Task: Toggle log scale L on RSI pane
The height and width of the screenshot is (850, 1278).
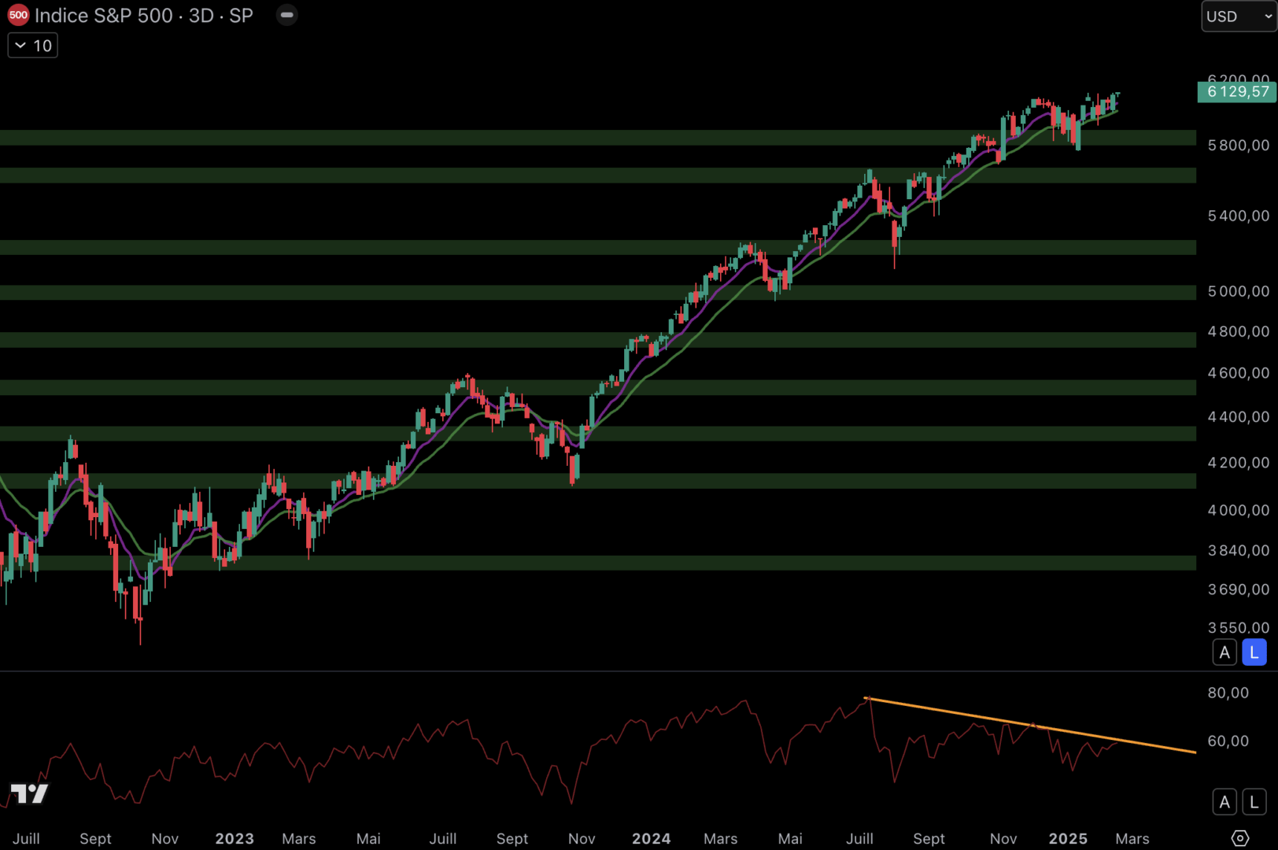Action: click(x=1254, y=802)
